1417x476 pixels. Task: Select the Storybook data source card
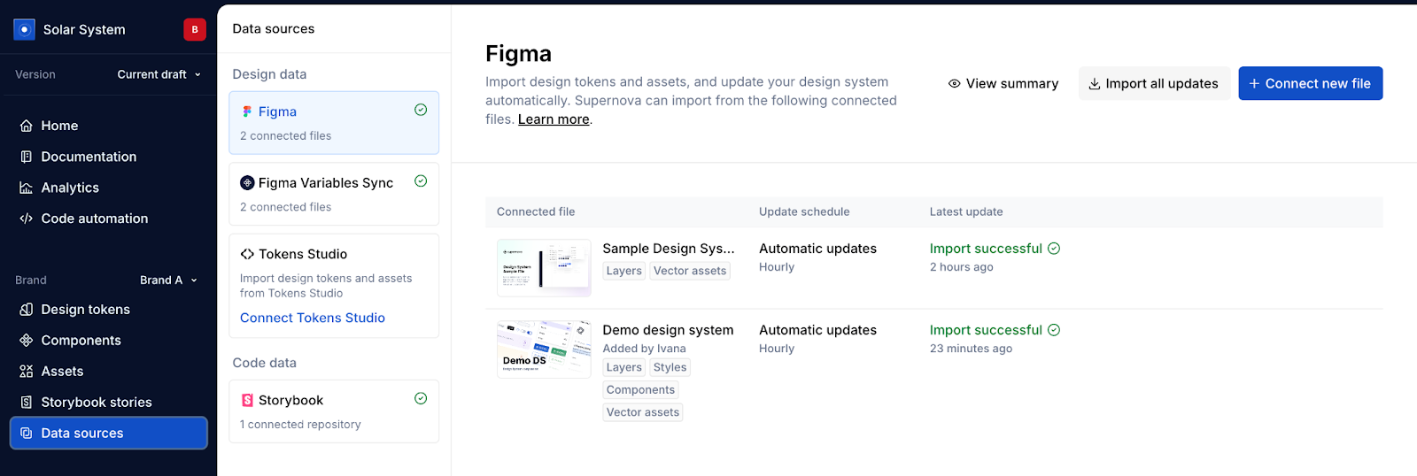[x=334, y=411]
